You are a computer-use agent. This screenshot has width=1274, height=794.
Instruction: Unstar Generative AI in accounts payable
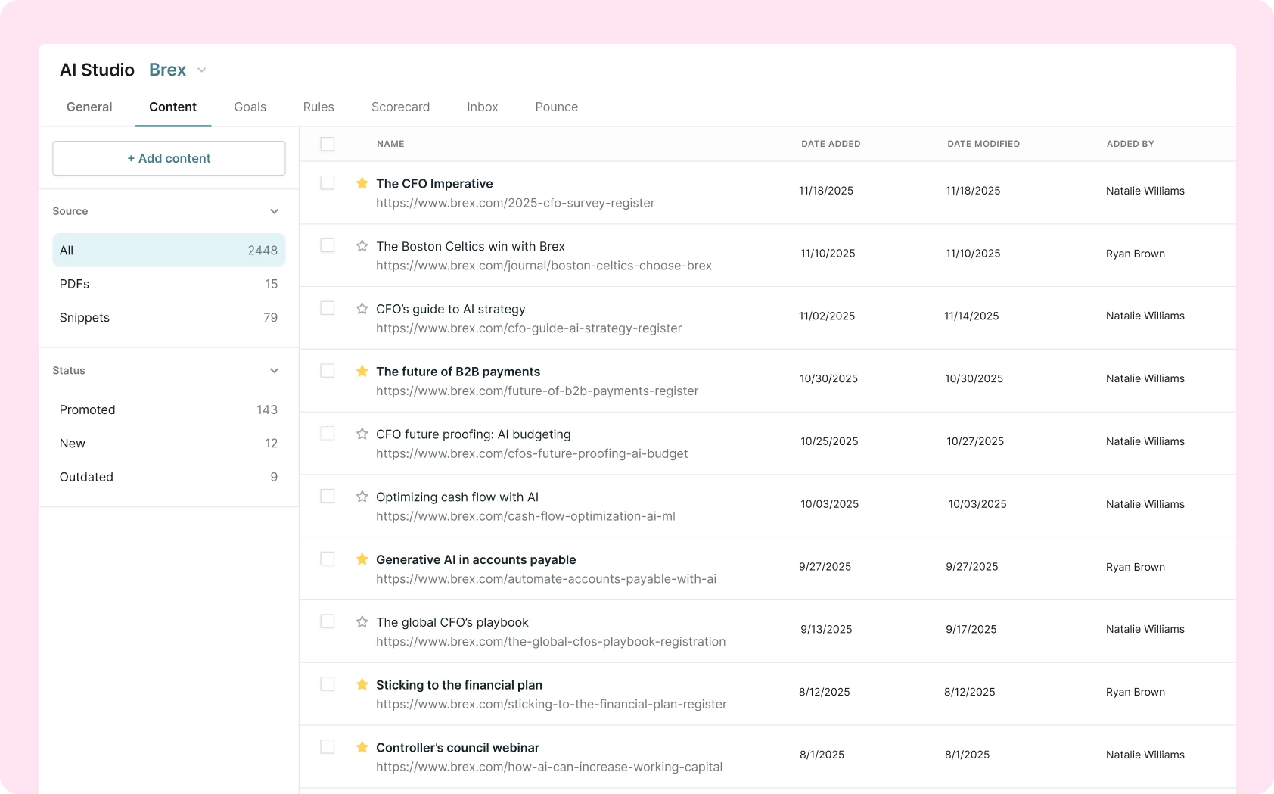click(x=362, y=559)
